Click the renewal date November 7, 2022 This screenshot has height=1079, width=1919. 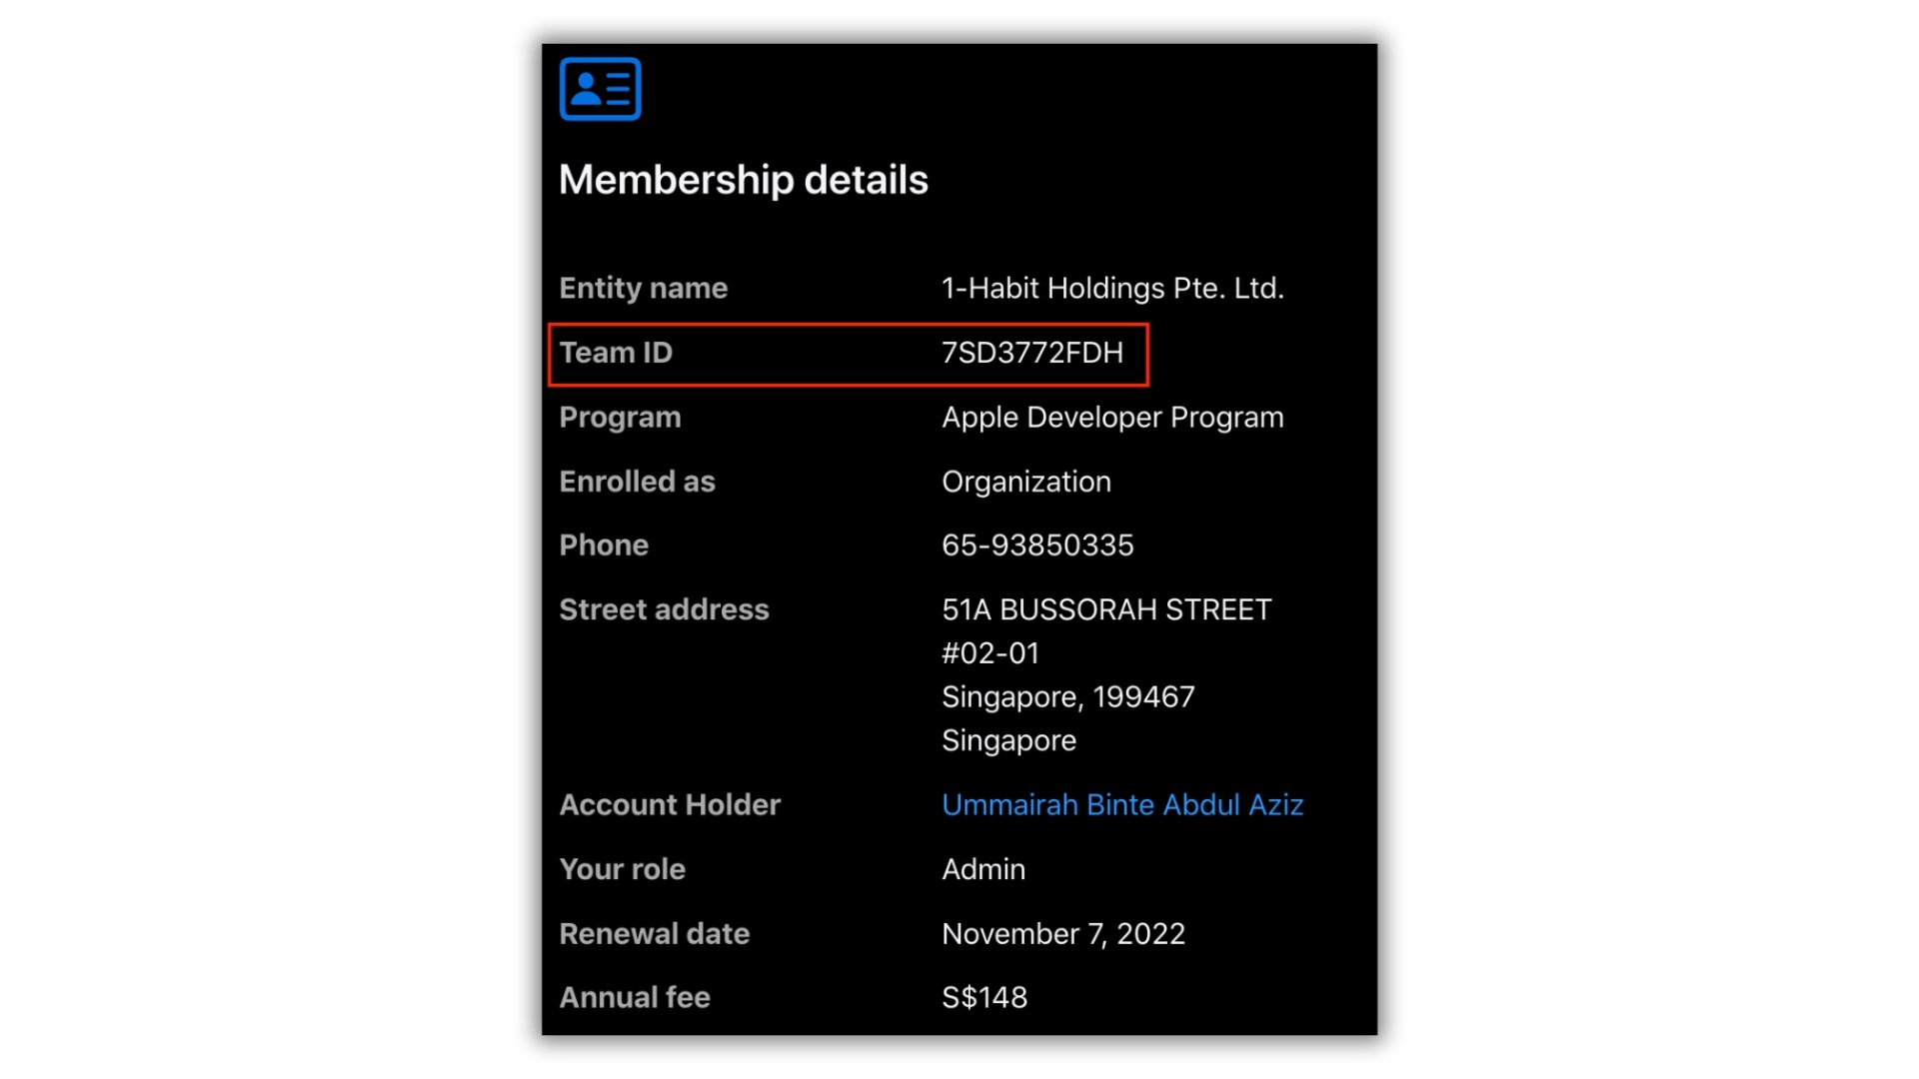click(1063, 932)
